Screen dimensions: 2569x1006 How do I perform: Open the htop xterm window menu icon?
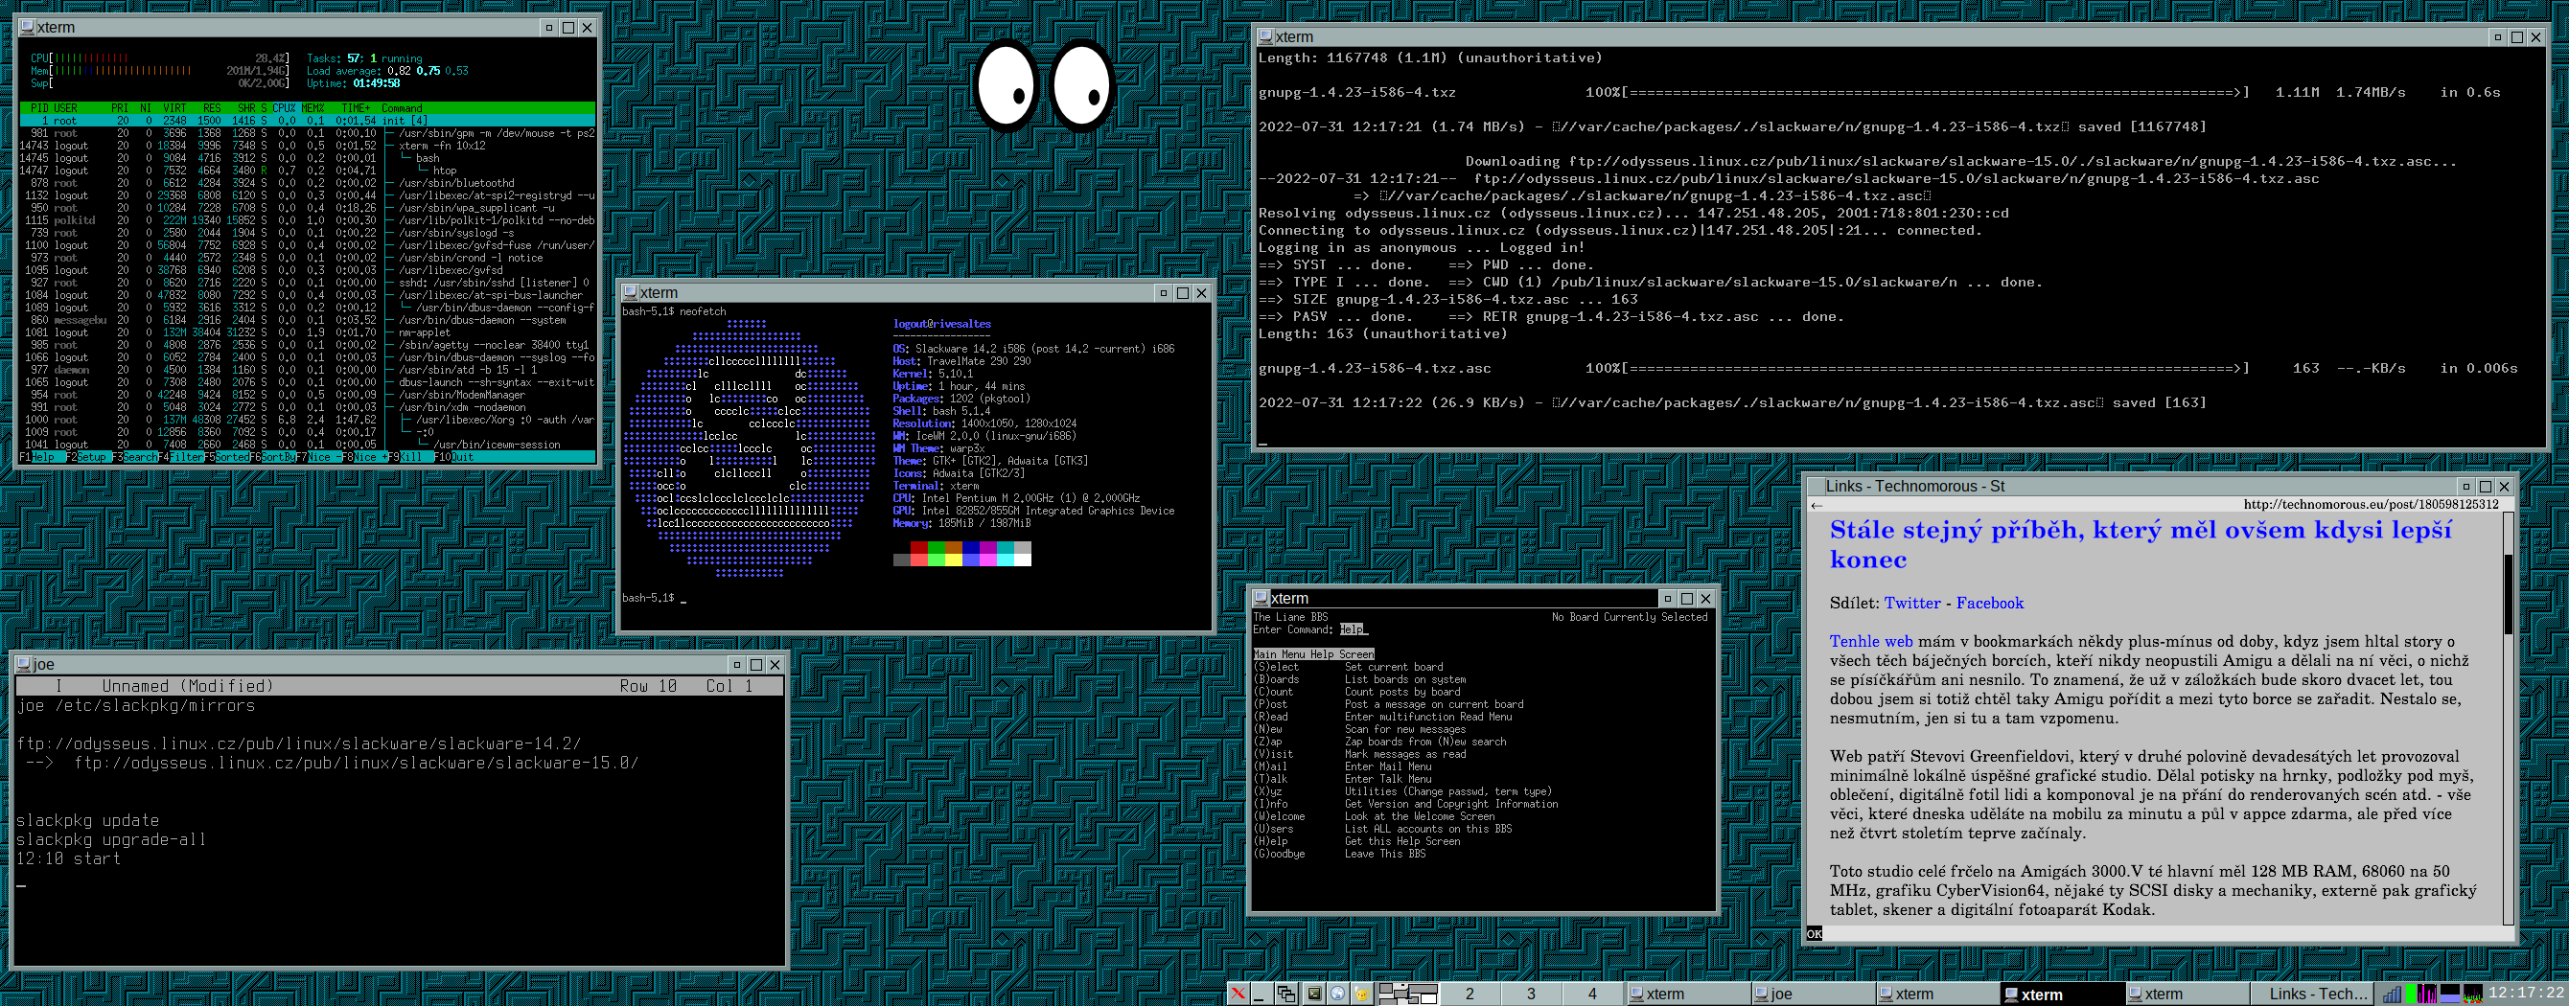click(x=28, y=28)
